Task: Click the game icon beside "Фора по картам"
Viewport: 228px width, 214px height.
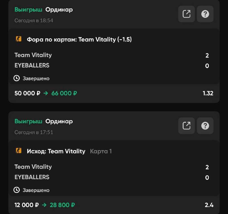Action: tap(19, 39)
